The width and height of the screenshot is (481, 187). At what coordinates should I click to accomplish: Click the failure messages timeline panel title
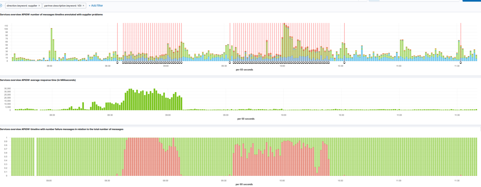tap(62, 129)
